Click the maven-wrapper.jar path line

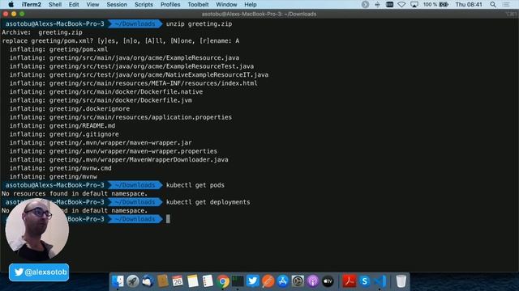click(x=101, y=142)
